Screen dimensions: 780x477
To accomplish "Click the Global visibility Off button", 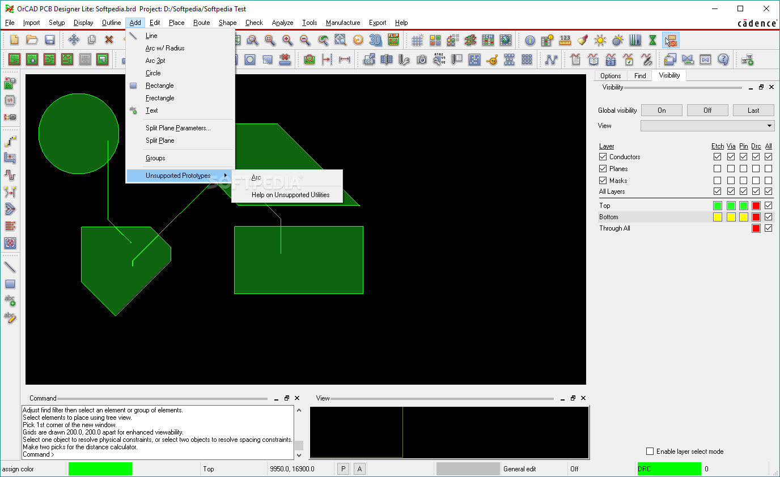I will point(707,110).
